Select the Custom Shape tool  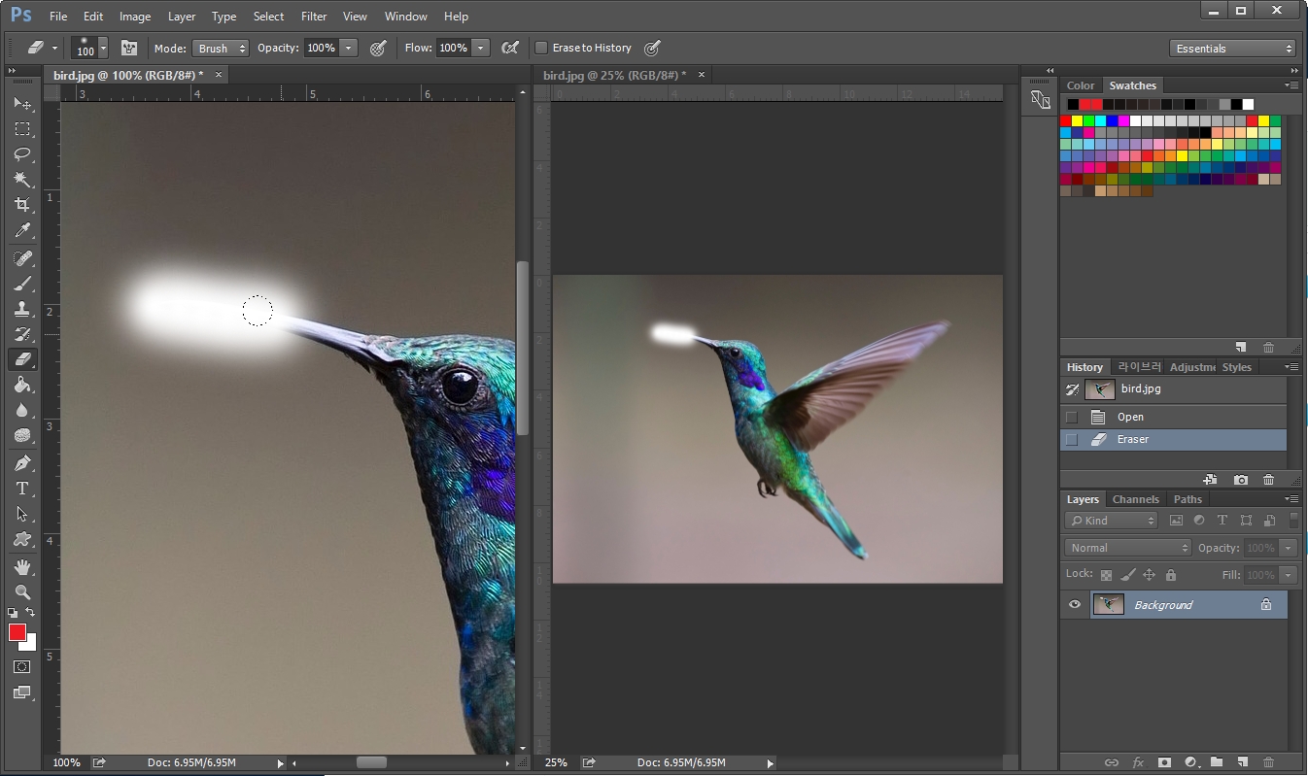coord(22,539)
